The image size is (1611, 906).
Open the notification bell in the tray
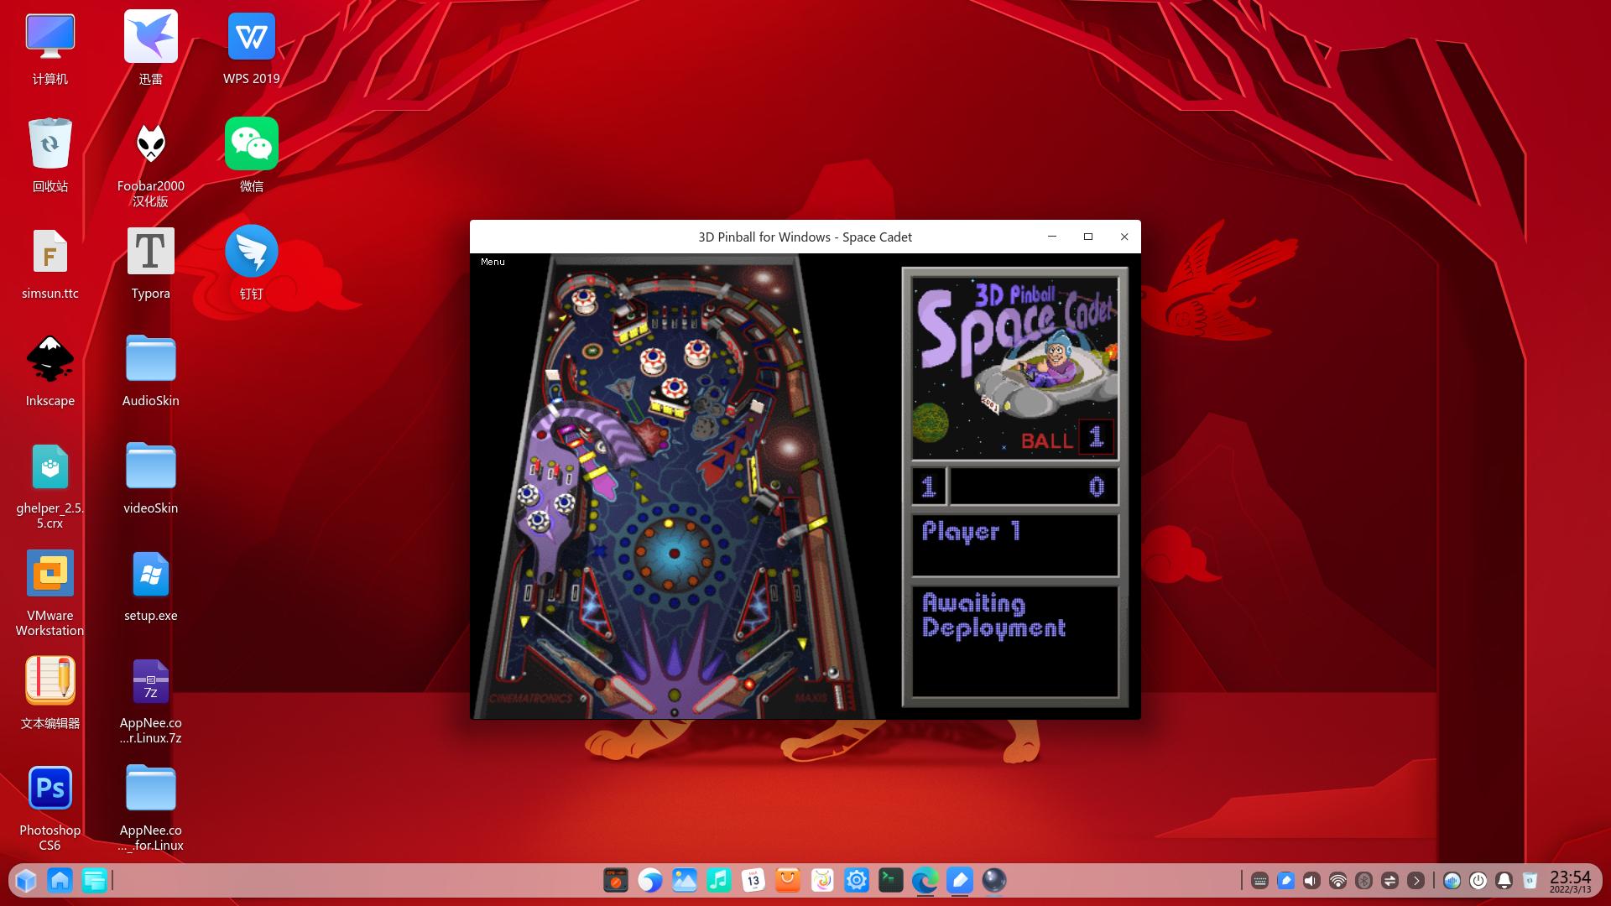pyautogui.click(x=1504, y=880)
